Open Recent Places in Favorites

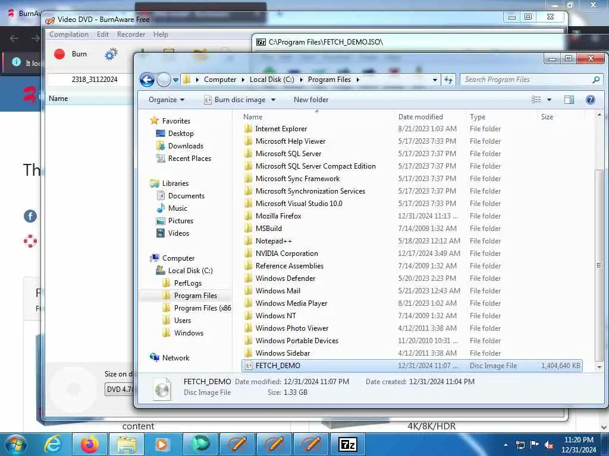point(190,158)
